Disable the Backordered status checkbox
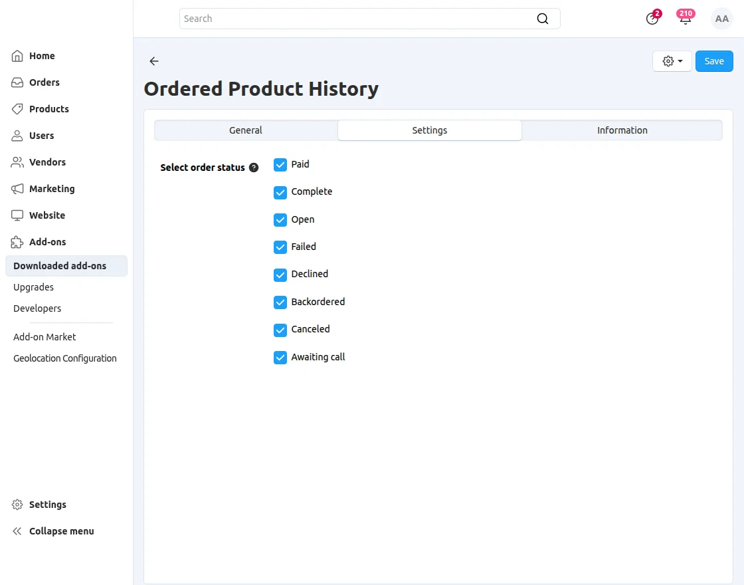Image resolution: width=744 pixels, height=585 pixels. (x=280, y=302)
